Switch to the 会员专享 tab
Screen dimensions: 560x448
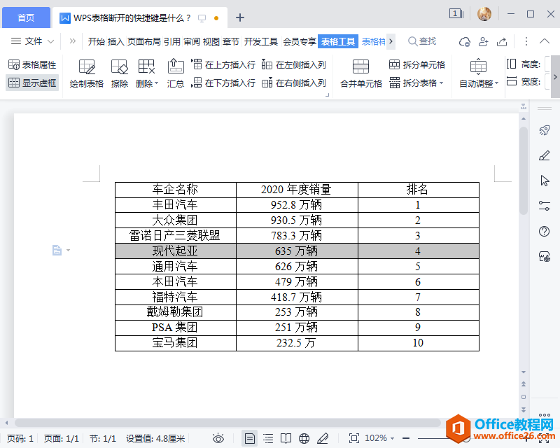300,42
